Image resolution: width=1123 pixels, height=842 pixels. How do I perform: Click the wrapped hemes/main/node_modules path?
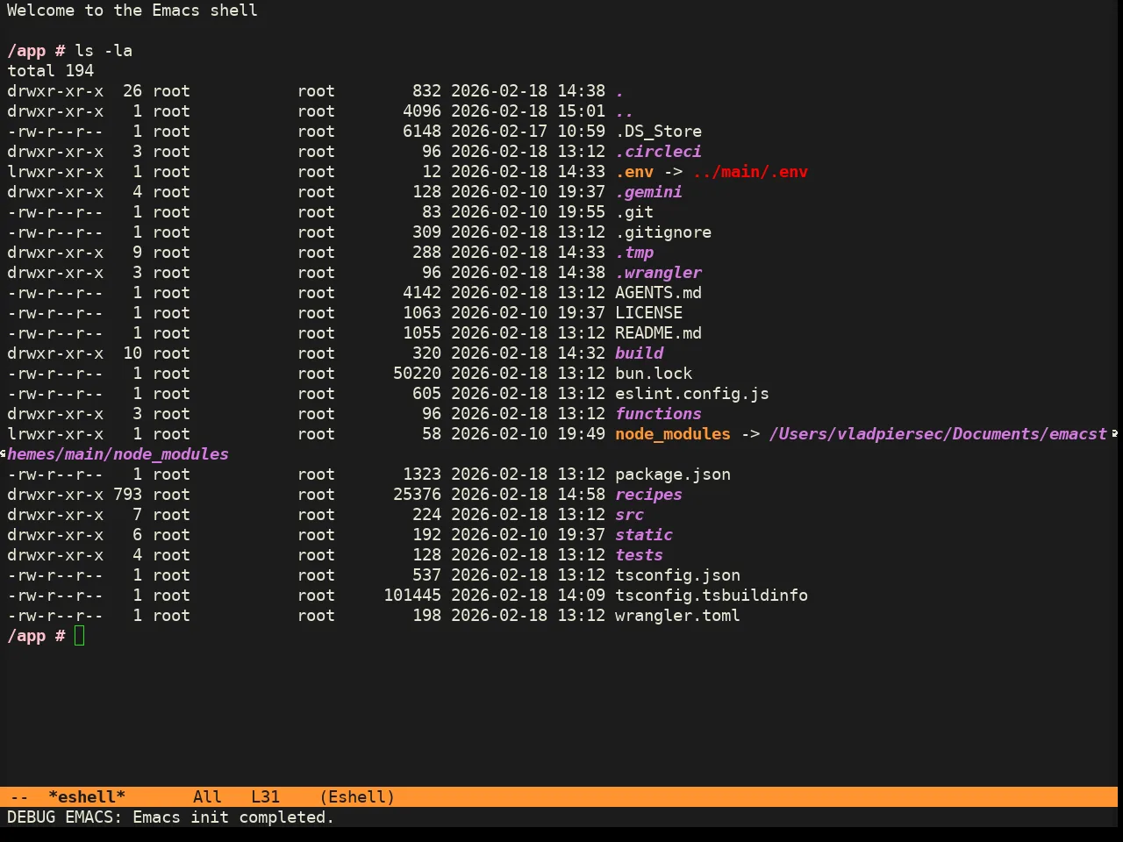(118, 454)
